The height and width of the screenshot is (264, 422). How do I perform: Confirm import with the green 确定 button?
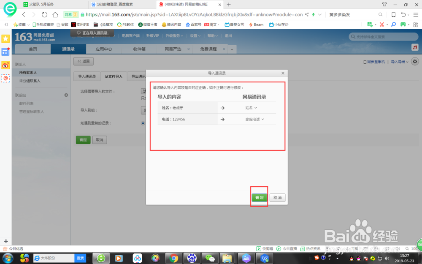point(259,197)
